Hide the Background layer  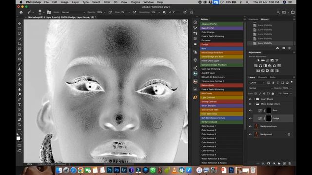point(250,134)
